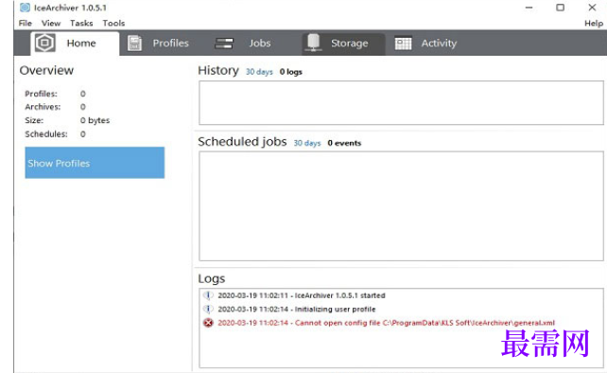Click the info icon beside 'IceArchiver 1.0.5.1 started'
Screen dimensions: 607x373
208,295
